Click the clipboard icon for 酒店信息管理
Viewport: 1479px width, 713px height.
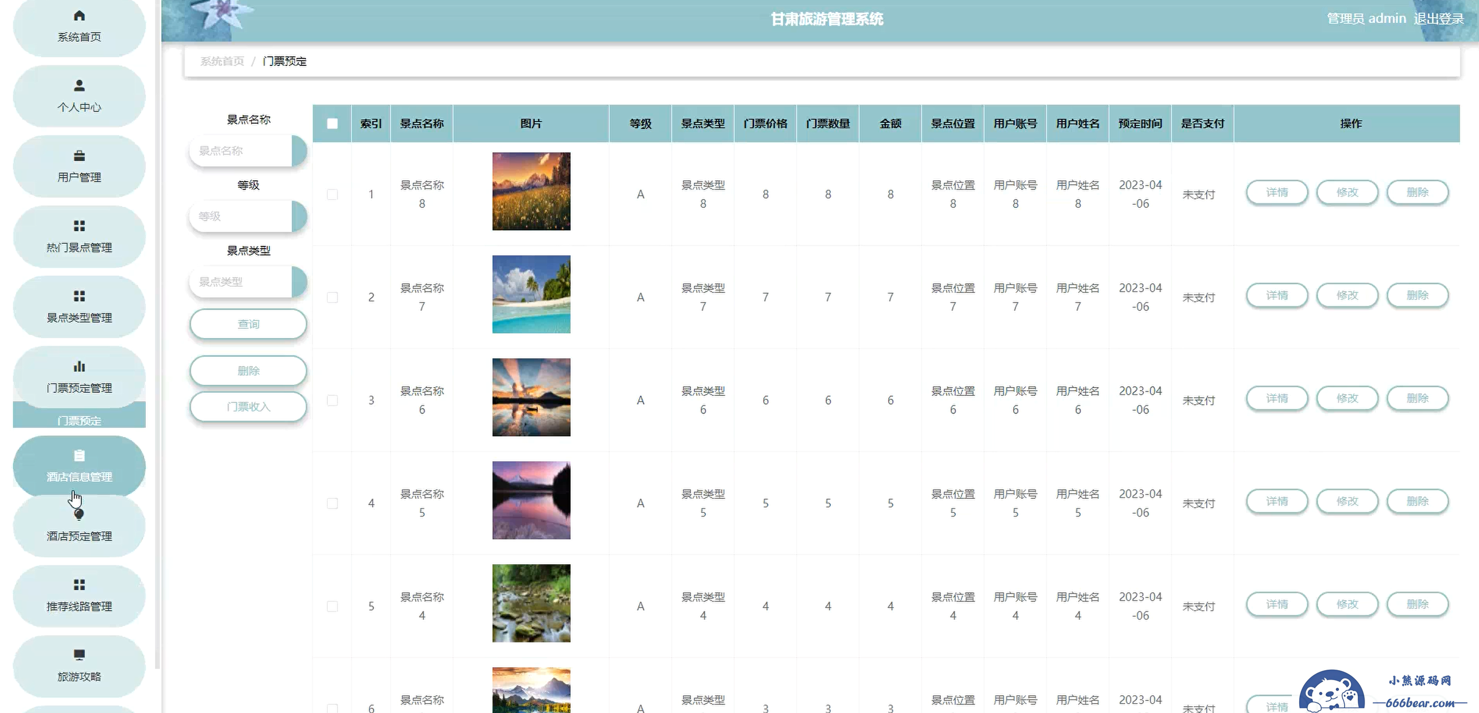79,455
